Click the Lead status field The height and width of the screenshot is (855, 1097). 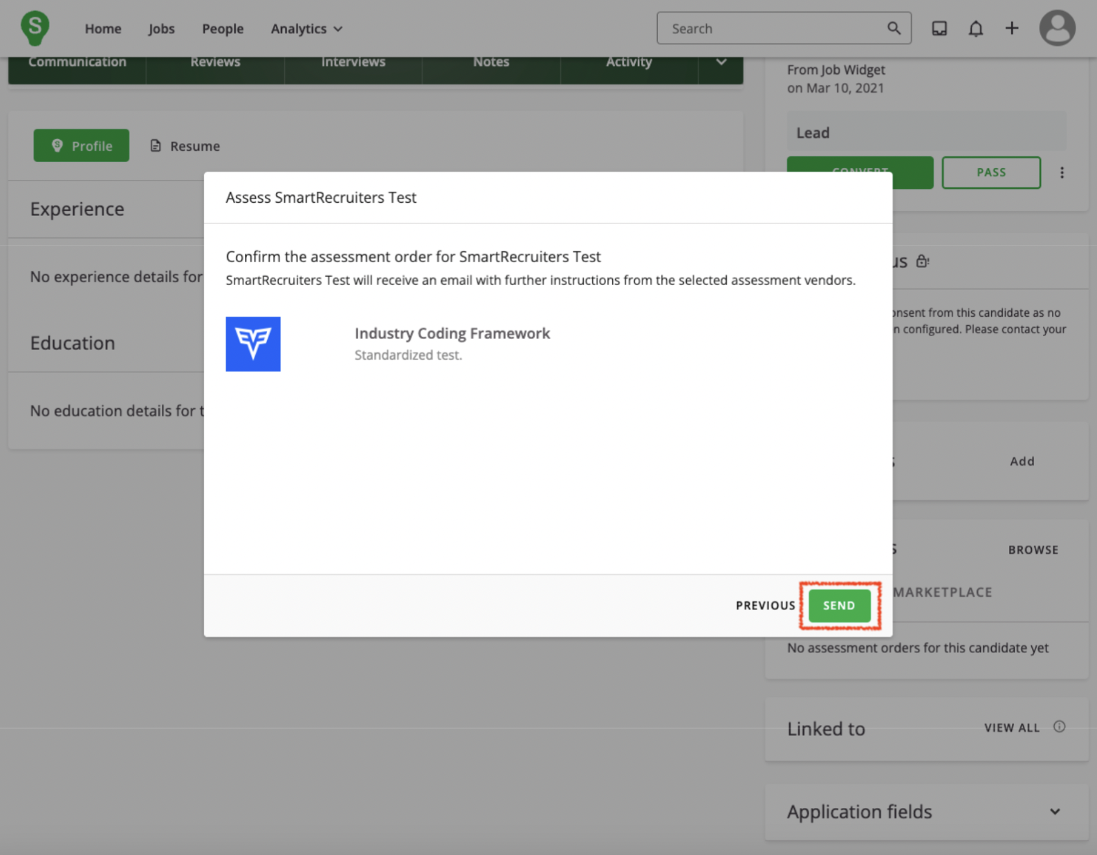click(x=926, y=132)
